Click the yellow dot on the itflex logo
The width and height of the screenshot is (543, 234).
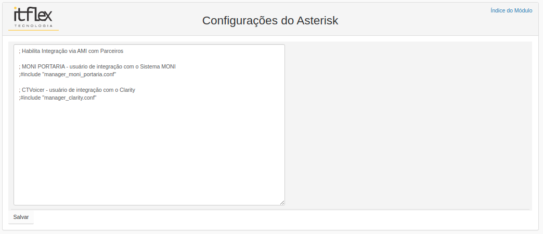pyautogui.click(x=15, y=8)
